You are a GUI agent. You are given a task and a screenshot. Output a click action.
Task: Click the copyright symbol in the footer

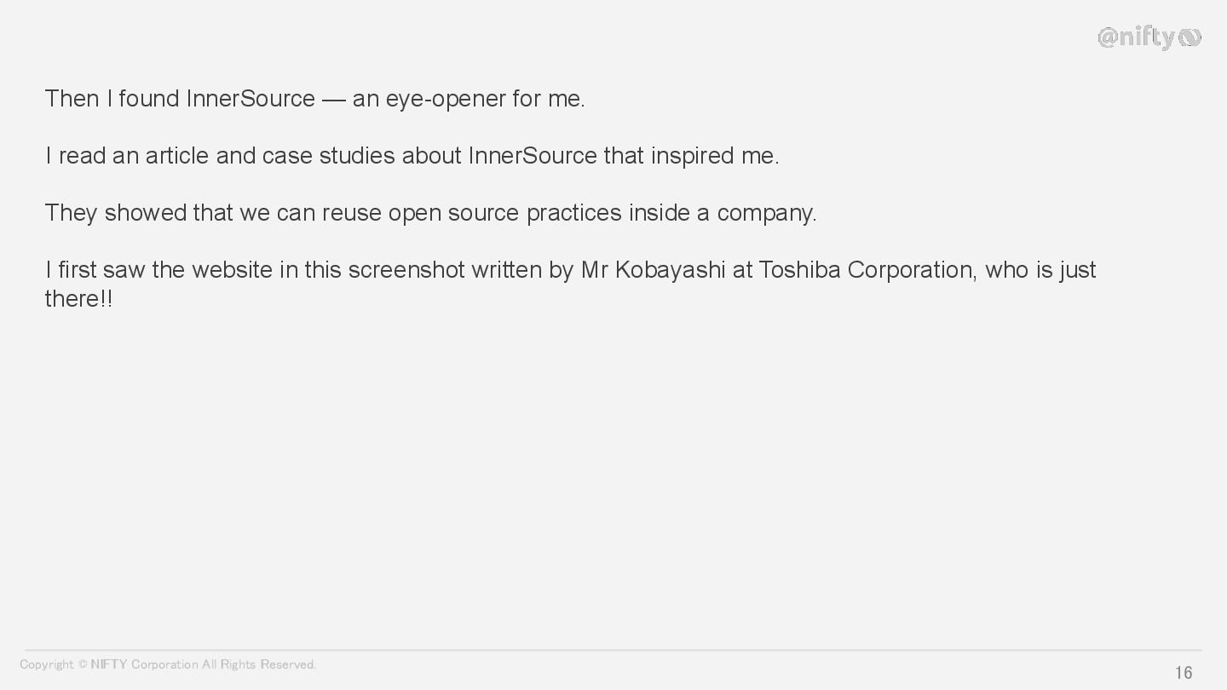tap(83, 664)
